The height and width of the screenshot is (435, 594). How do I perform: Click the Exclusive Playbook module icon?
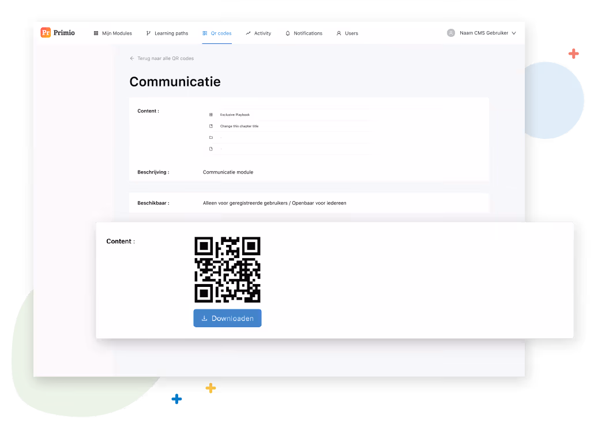point(211,115)
